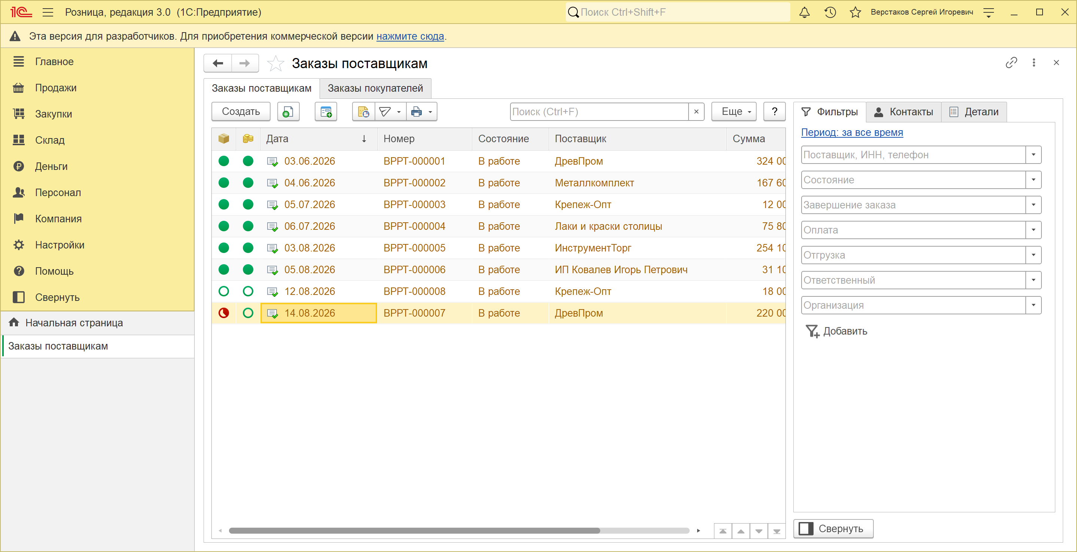The width and height of the screenshot is (1077, 552).
Task: Click the horizontal scrollbar of the list
Action: (414, 531)
